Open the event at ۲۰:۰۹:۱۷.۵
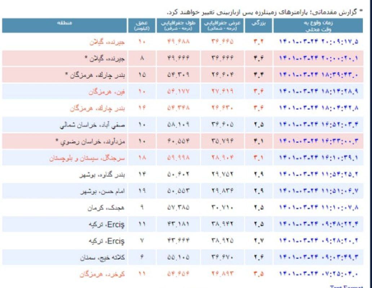 pos(318,42)
